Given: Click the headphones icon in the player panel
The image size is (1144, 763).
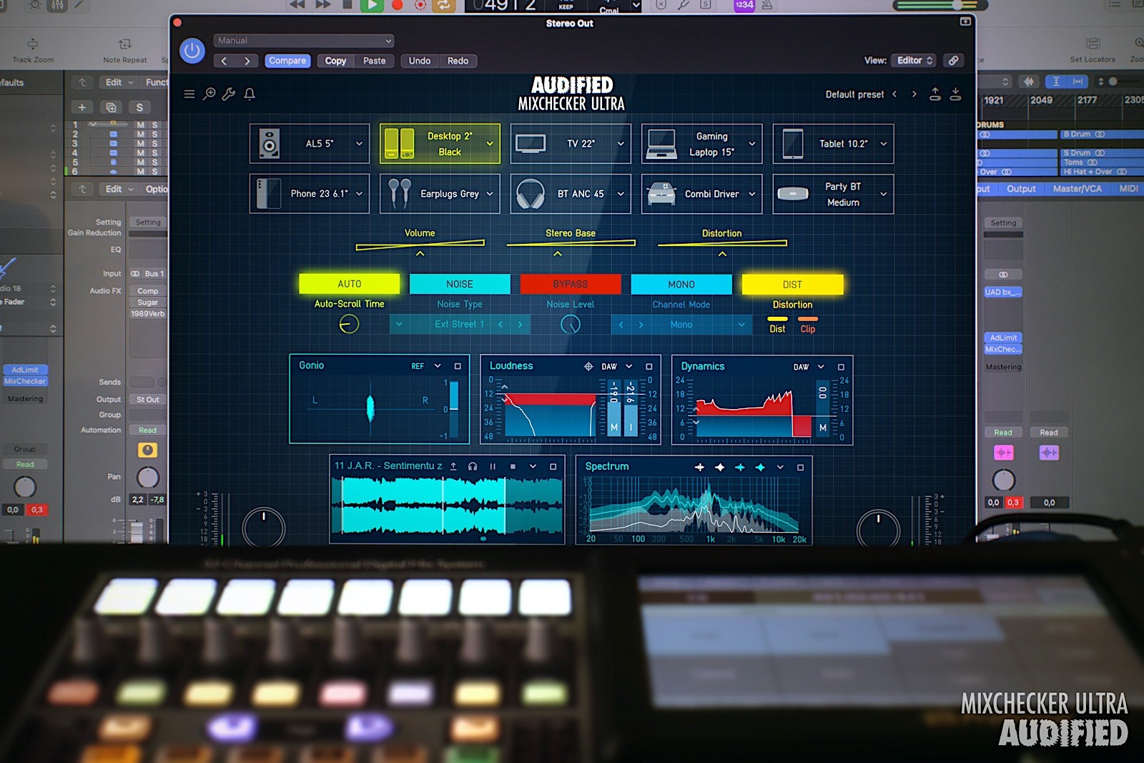Looking at the screenshot, I should click(x=473, y=466).
